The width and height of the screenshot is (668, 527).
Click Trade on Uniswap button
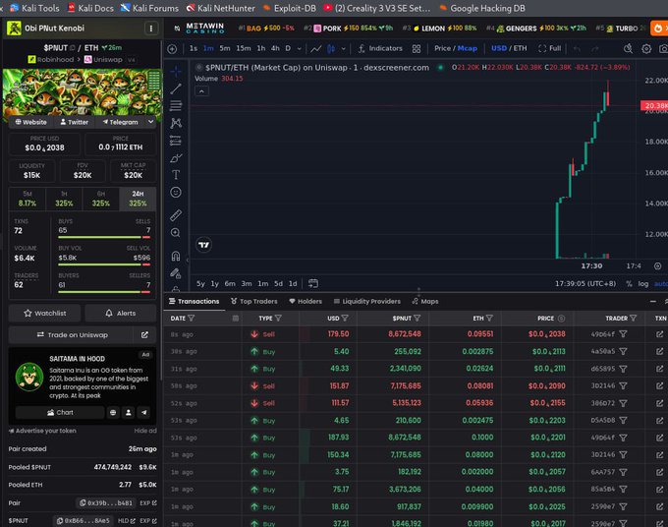[71, 334]
